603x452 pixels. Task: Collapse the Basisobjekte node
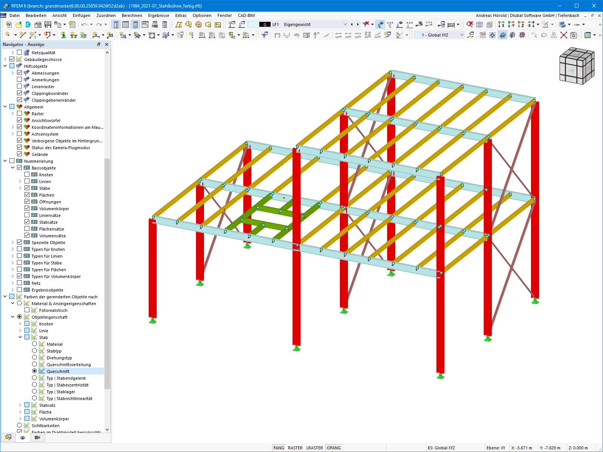click(x=13, y=168)
